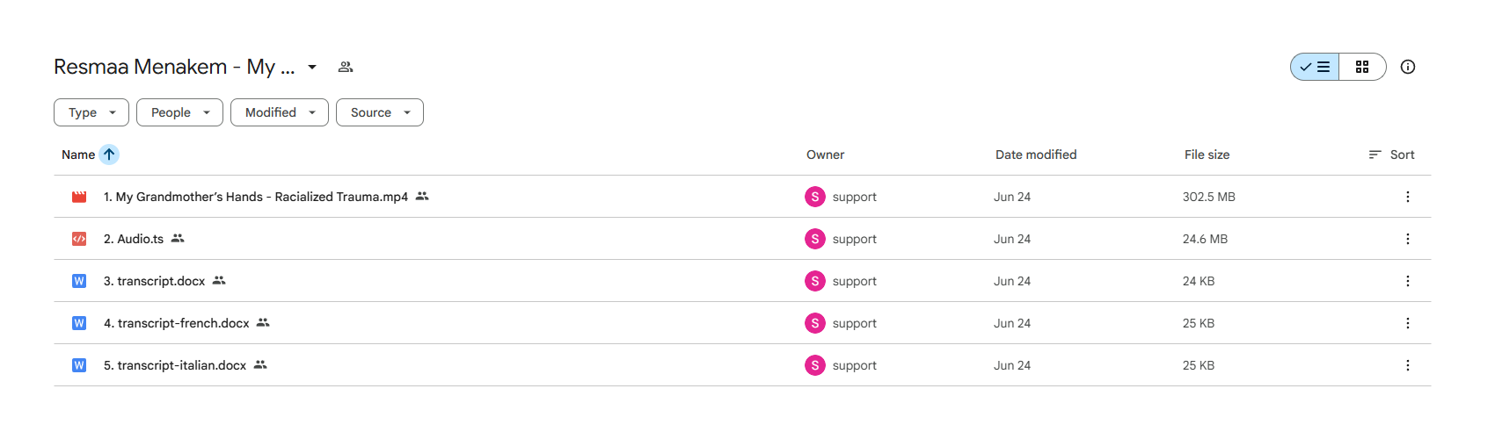Screen dimensions: 1495x439
Task: Open the Source filter dropdown
Action: (x=380, y=112)
